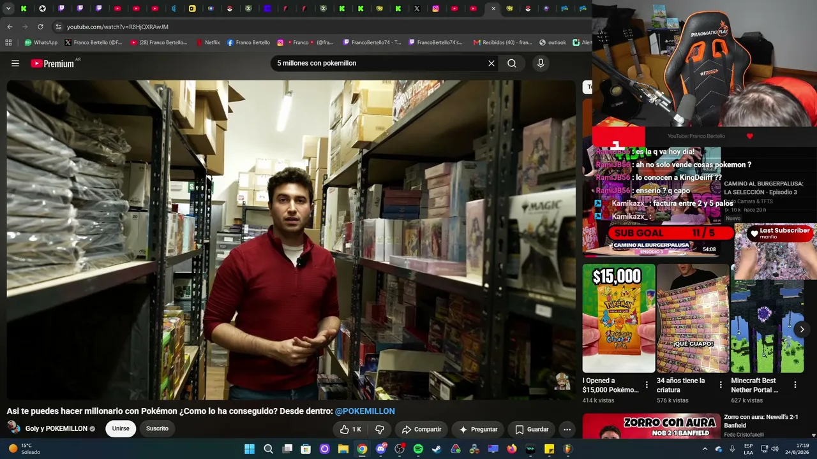Open the 'Zorro con aura: Newell's 2-1 Banfield' title

click(x=761, y=421)
